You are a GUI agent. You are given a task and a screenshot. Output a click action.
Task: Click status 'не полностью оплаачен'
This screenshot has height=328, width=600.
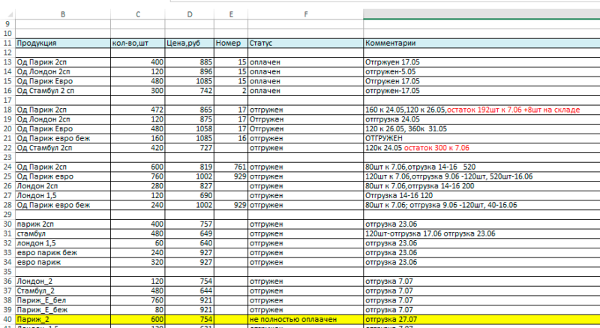pyautogui.click(x=306, y=320)
